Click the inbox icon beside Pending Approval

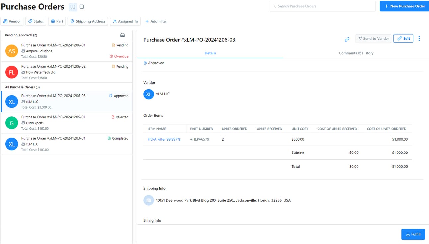[x=122, y=35]
